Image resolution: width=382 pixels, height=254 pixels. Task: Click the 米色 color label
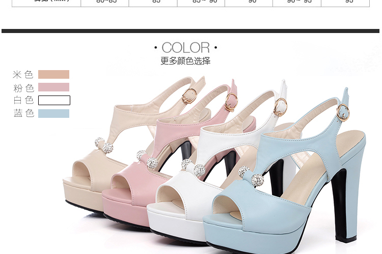(23, 74)
